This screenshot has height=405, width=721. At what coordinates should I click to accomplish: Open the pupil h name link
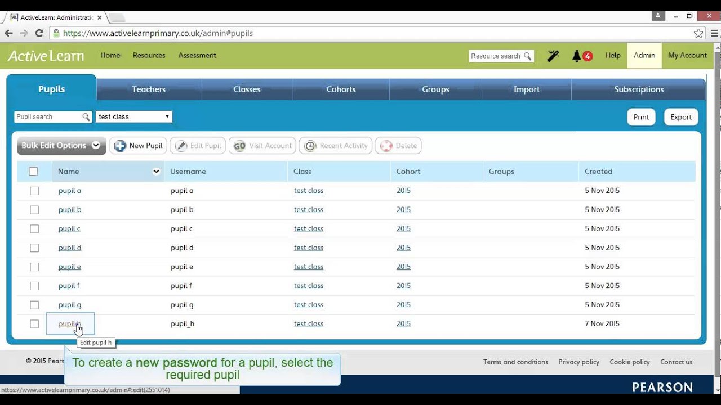[x=70, y=324]
